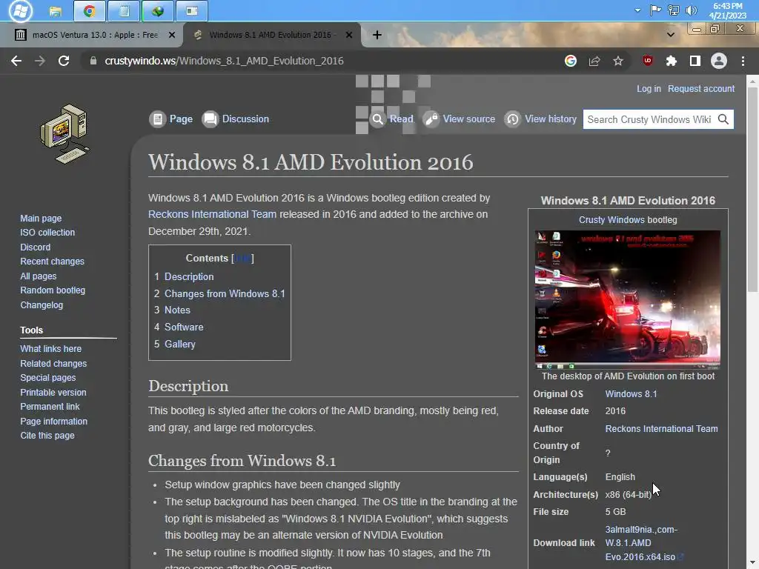Click the Search Crusty Windows Wiki field
This screenshot has width=759, height=569.
click(649, 119)
